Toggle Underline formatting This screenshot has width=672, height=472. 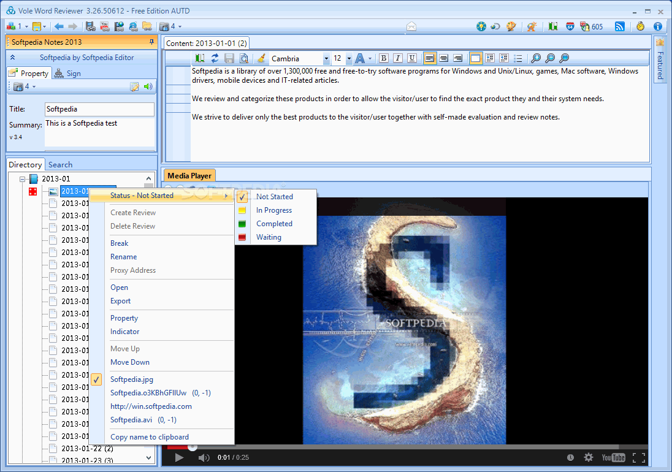(x=412, y=58)
